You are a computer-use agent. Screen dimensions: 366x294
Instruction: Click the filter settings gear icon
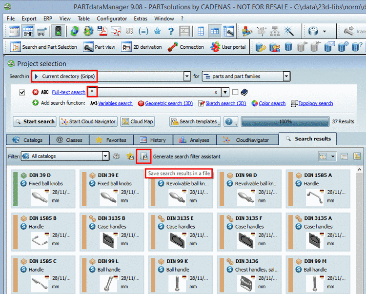click(x=116, y=156)
